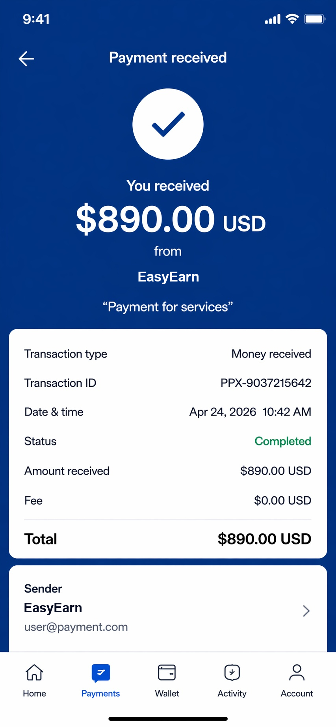Screen dimensions: 336x727
Task: Tap the Home house icon
Action: tap(34, 673)
